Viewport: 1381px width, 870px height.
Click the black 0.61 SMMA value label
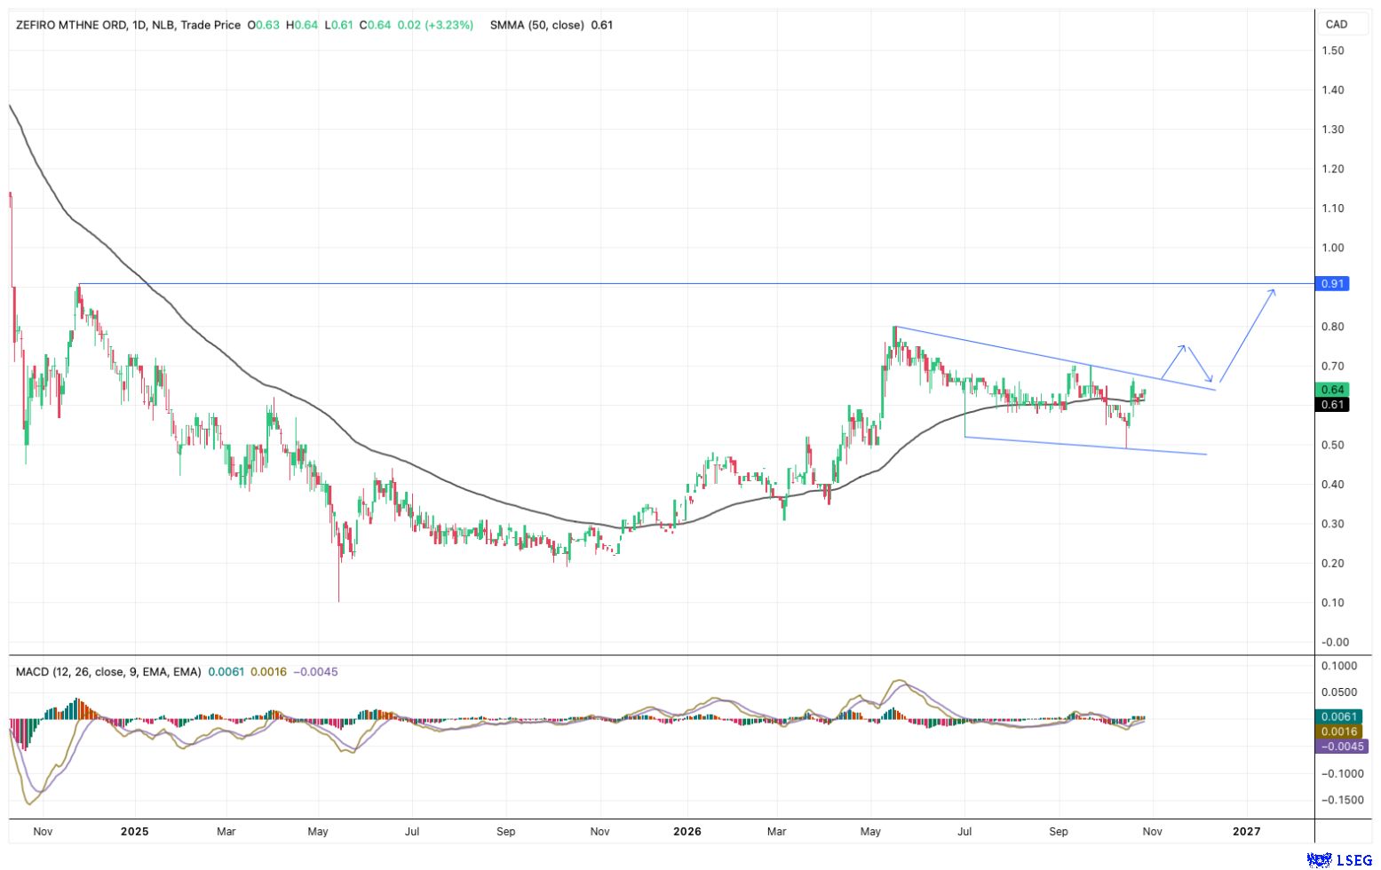1332,405
